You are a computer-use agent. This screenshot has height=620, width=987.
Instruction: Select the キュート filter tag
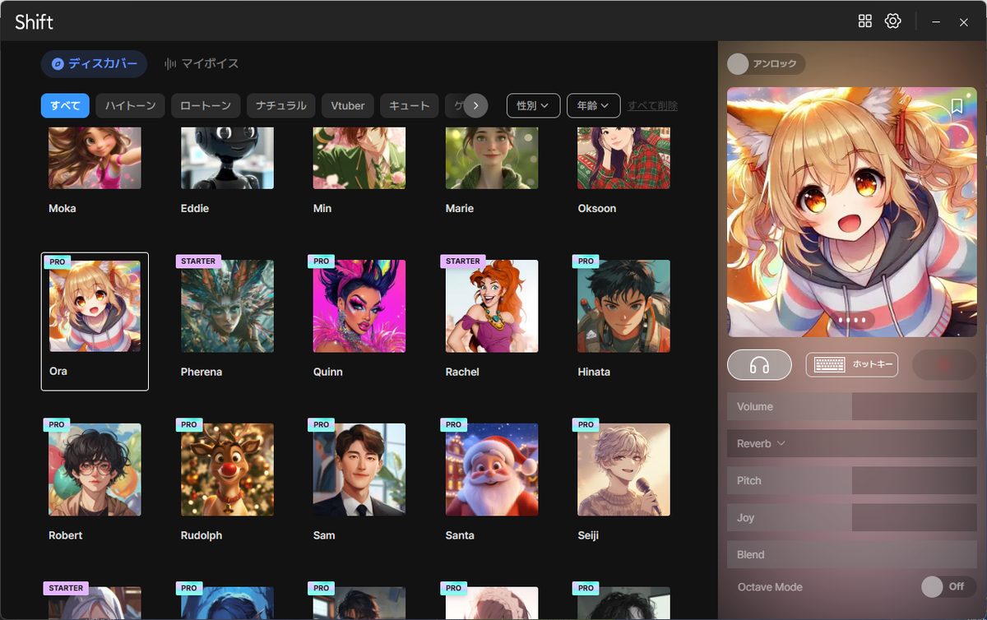pos(409,105)
